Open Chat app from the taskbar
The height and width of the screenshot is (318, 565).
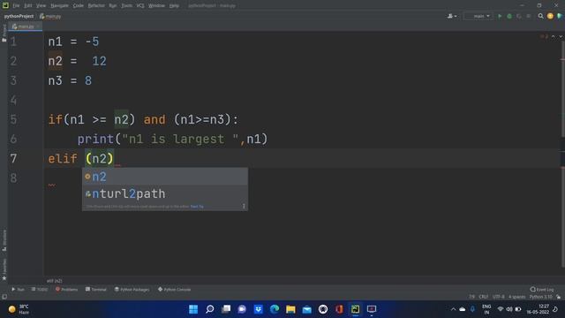(242, 309)
